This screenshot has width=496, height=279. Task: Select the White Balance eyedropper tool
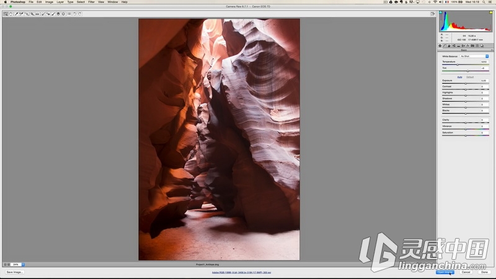point(17,14)
